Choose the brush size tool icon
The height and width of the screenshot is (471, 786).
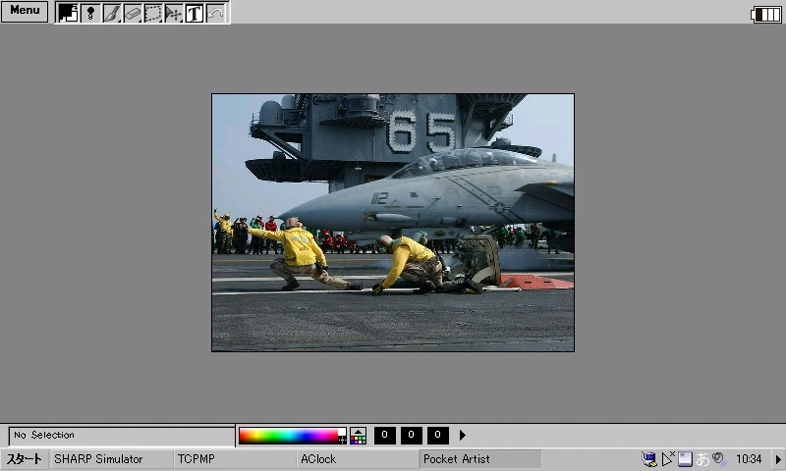coord(90,13)
